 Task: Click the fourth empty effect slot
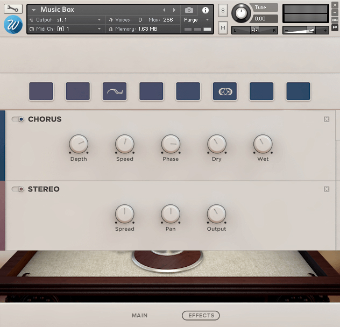[151, 91]
